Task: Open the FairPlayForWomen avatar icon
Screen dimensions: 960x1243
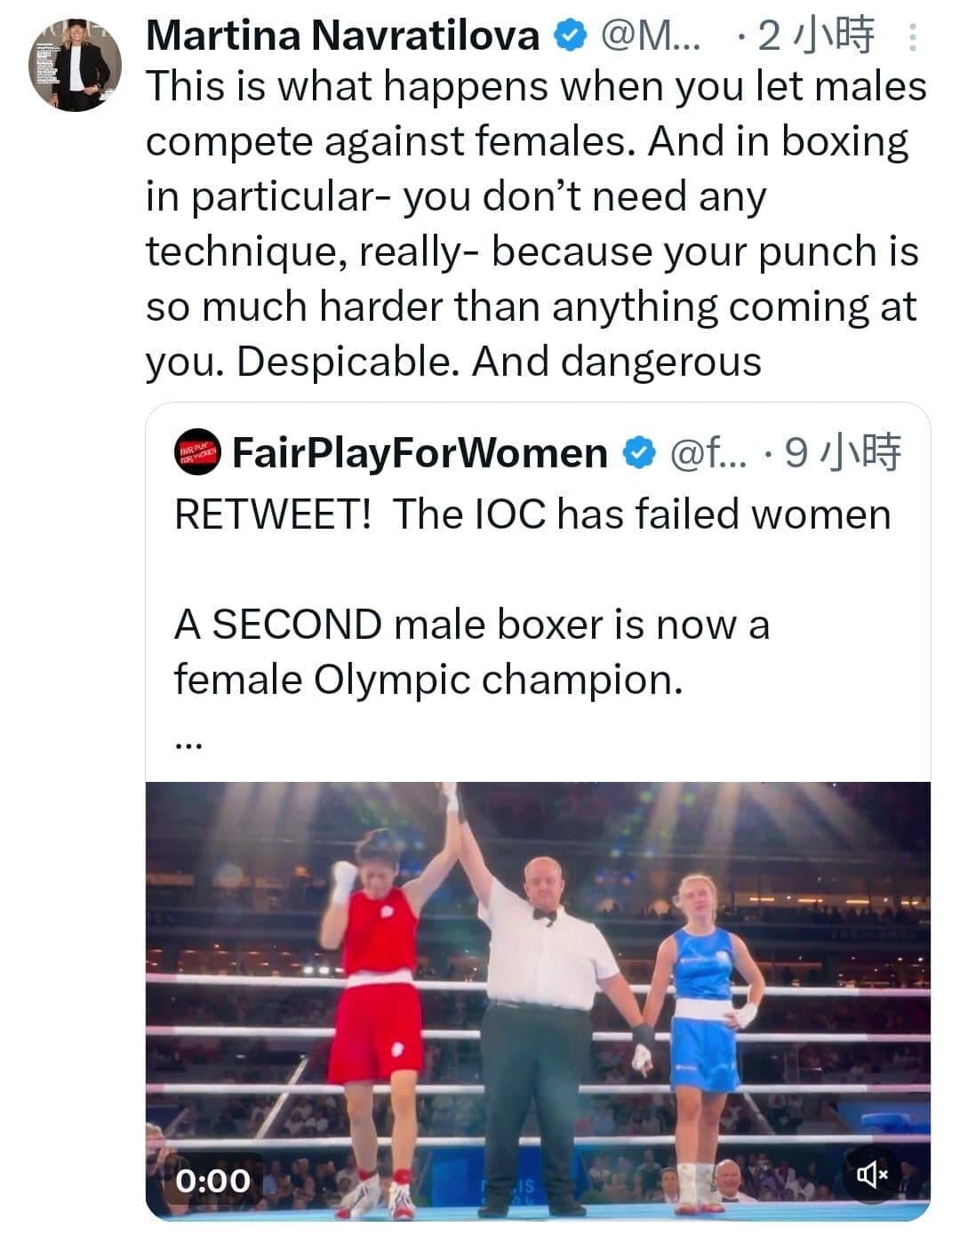Action: [196, 453]
